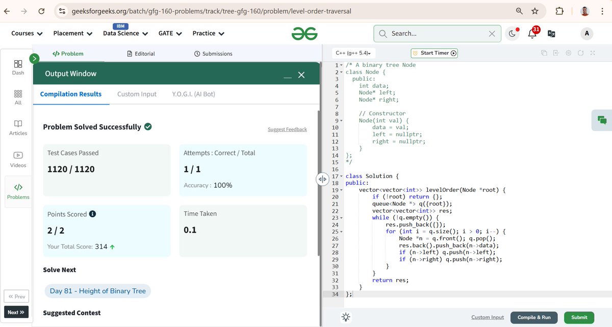Collapse code fold at line 23

coord(341,218)
